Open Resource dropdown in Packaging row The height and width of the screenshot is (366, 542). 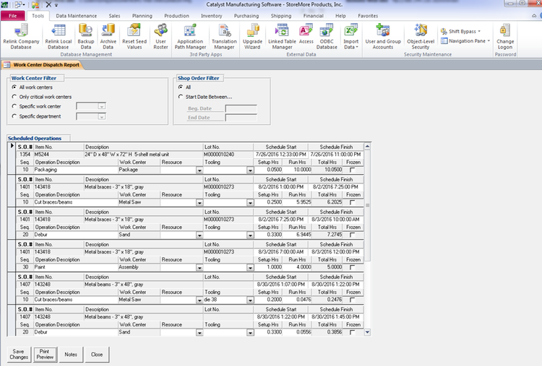click(x=199, y=170)
